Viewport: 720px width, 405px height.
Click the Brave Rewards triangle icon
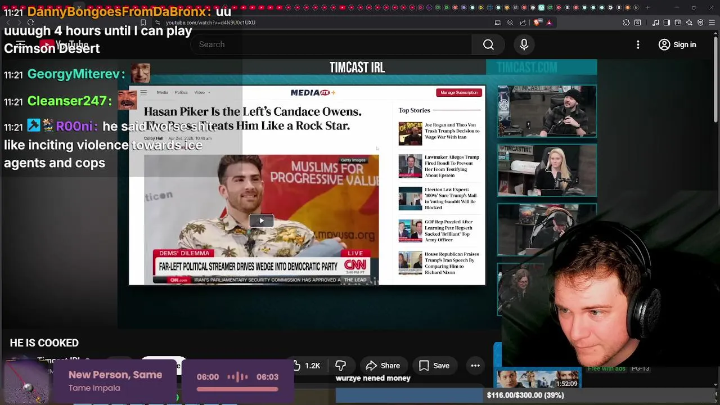[549, 22]
